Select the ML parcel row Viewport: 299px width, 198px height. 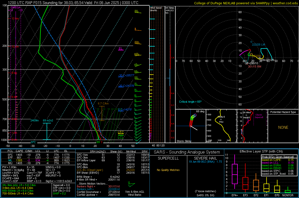pos(38,160)
